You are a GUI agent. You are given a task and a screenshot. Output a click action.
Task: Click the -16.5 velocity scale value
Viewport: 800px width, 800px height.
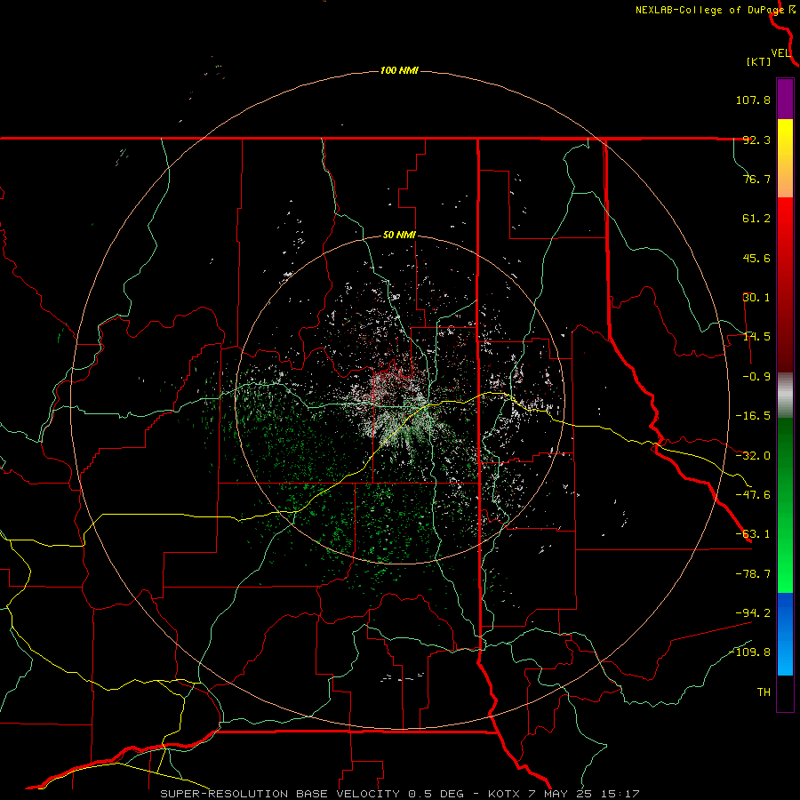[753, 416]
